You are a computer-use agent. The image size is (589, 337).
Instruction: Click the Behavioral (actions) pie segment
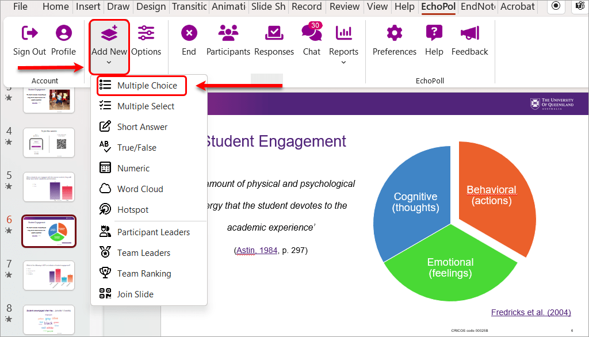[x=492, y=196]
